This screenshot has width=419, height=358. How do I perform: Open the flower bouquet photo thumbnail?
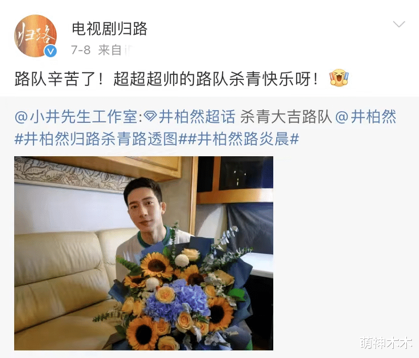[x=144, y=253]
